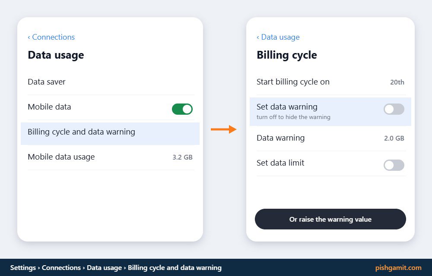Click Or raise the warning value button
The image size is (432, 276).
click(x=330, y=219)
